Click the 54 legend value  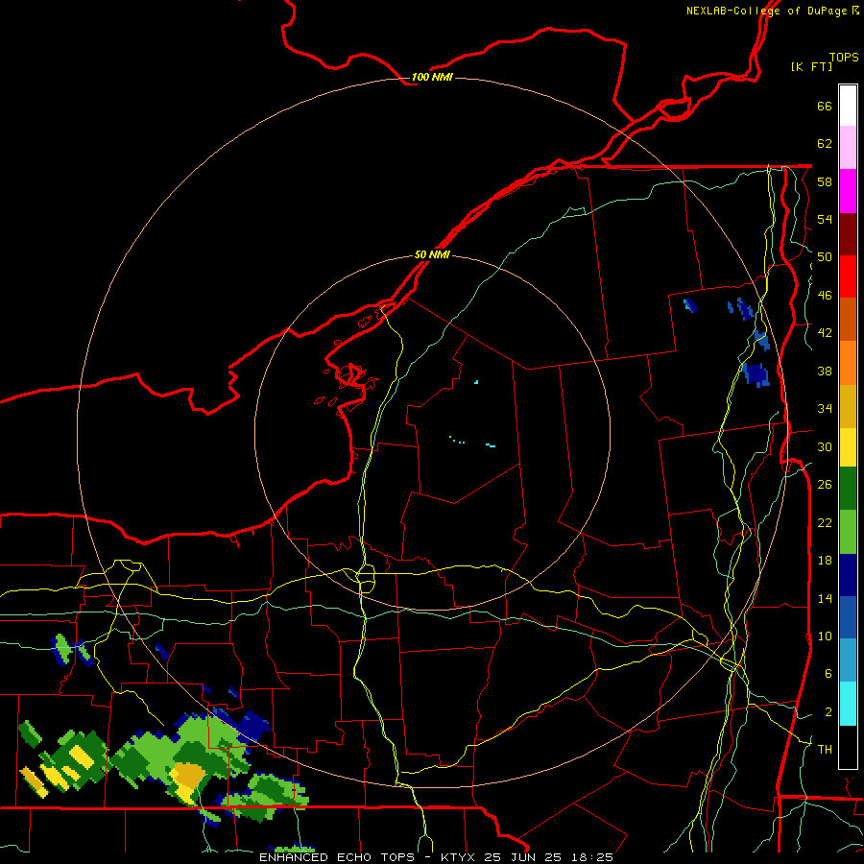(825, 219)
